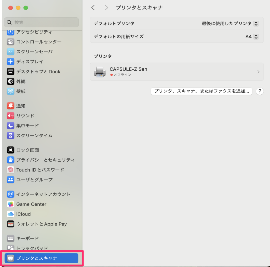270x267 pixels.
Task: Click the Game Center colorful icon
Action: point(11,204)
